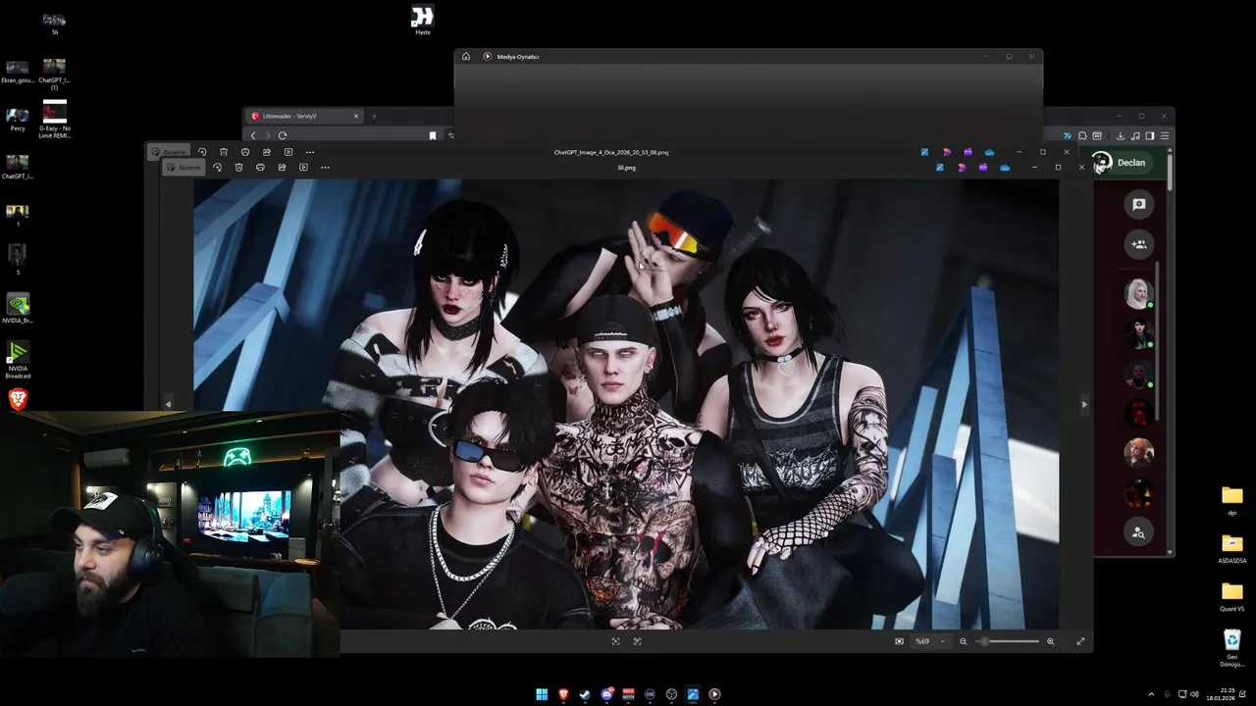
Task: Click home icon in Medya Oynatıcı window
Action: [466, 57]
